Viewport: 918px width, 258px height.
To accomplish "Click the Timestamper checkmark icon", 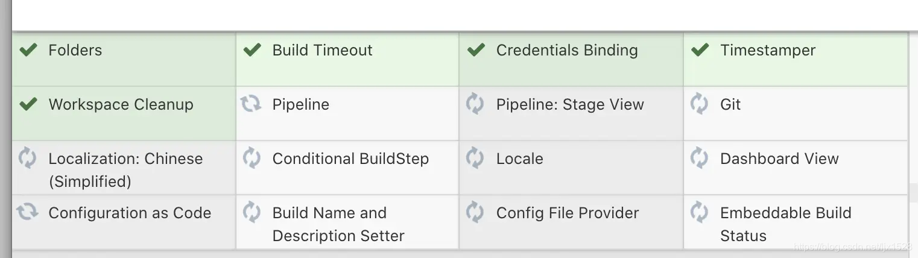I will pyautogui.click(x=700, y=50).
